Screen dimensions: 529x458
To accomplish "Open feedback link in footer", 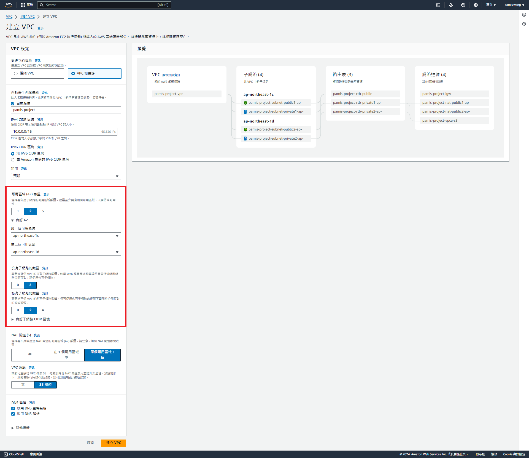I will 36,454.
